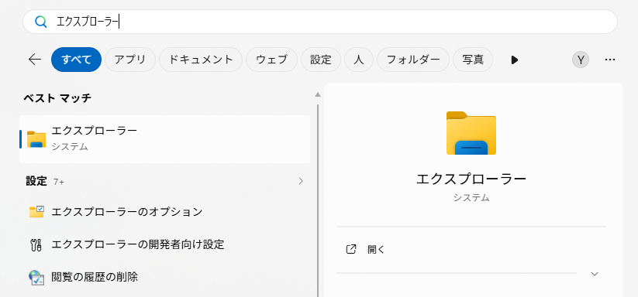638x297 pixels.
Task: Click the search box containing エクスプローラー
Action: click(320, 22)
